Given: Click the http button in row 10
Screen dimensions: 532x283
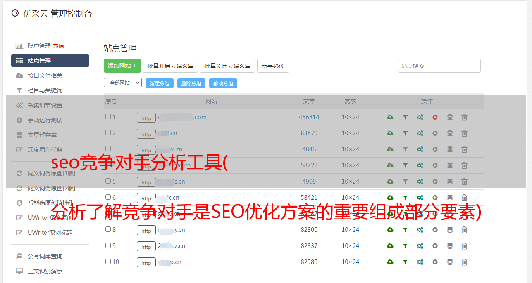Looking at the screenshot, I should point(146,263).
